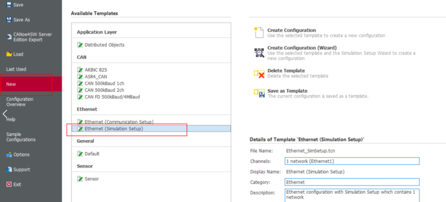
Task: Select the CAN 500kBaud 1ch template
Action: (104, 83)
